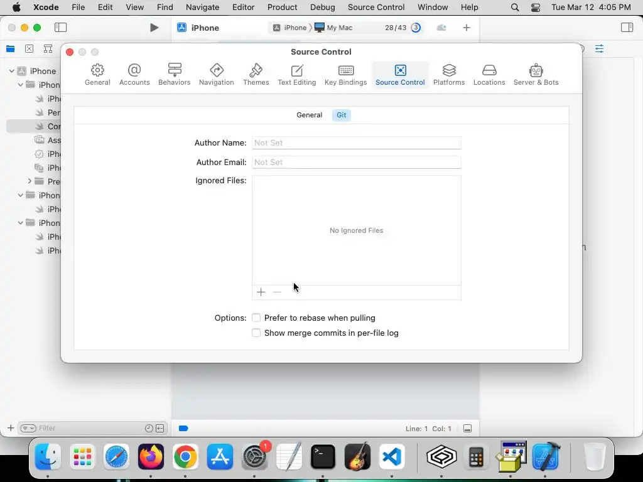Close the Source Control preferences window
This screenshot has height=482, width=643.
(x=70, y=52)
